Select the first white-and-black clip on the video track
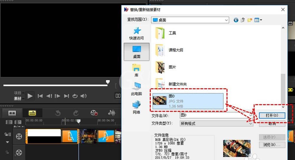This screenshot has height=160, width=295. point(44,136)
